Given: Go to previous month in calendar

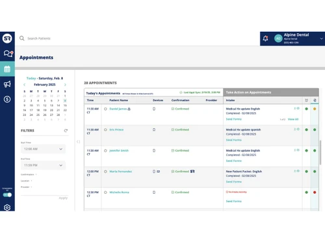Looking at the screenshot, I should (24, 84).
